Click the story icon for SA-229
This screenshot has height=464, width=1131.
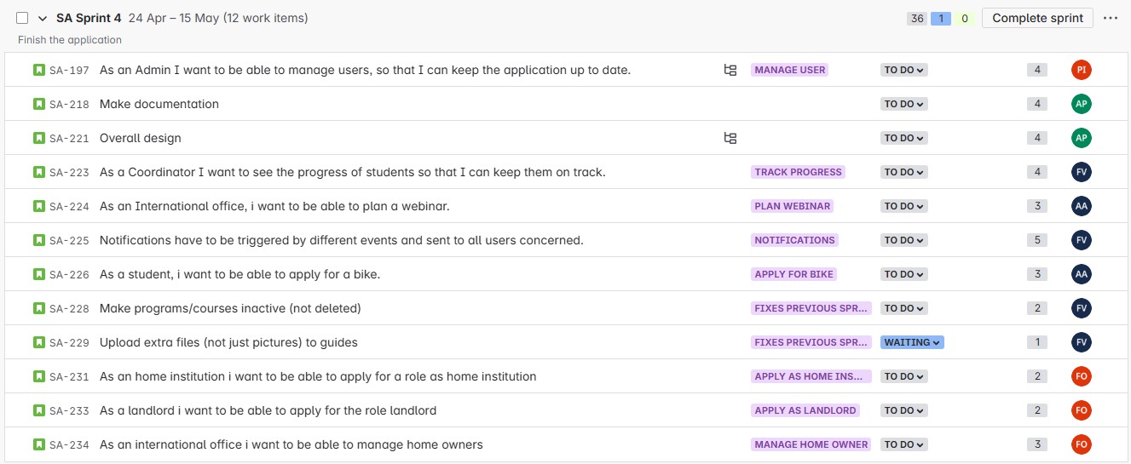(38, 342)
